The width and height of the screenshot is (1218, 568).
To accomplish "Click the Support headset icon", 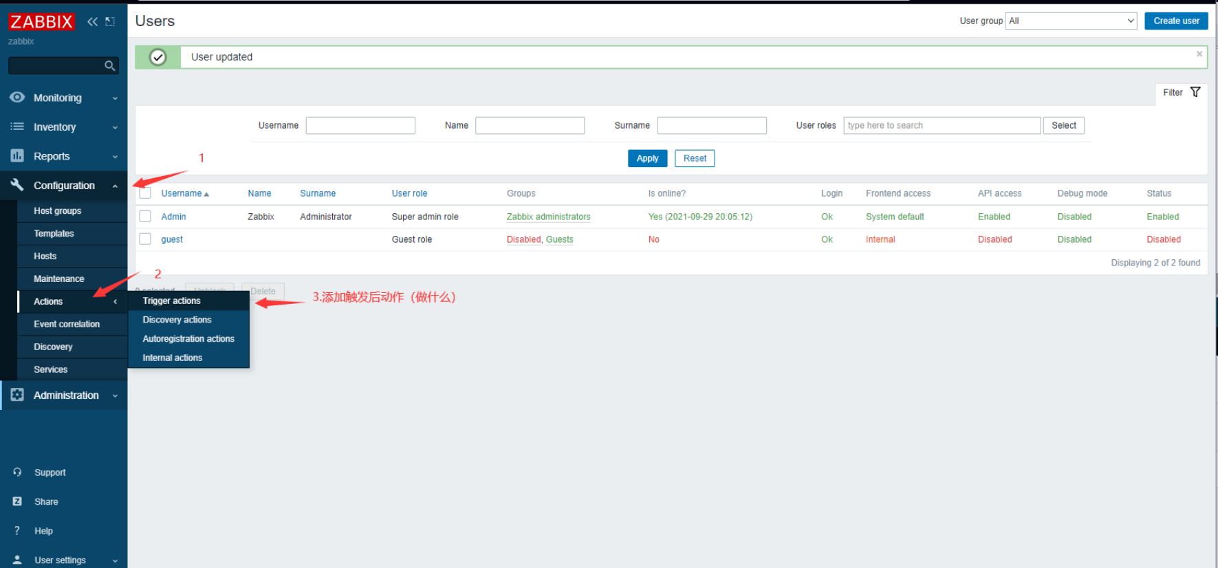I will (x=17, y=472).
